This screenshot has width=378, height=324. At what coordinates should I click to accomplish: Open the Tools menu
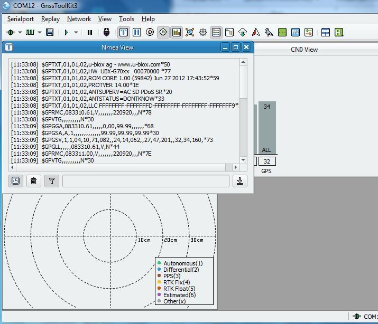coord(126,19)
